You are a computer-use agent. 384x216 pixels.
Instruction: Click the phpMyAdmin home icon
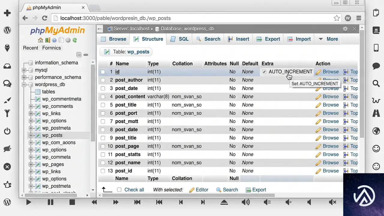click(40, 40)
